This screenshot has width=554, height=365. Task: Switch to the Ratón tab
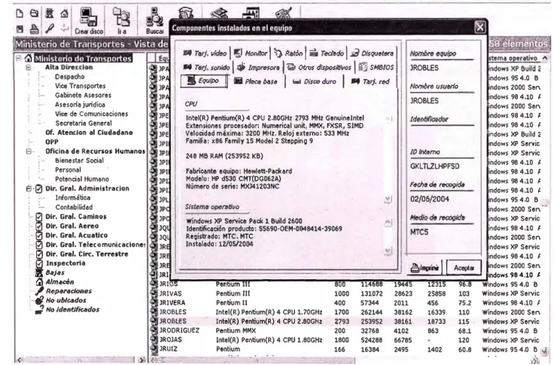pyautogui.click(x=288, y=53)
